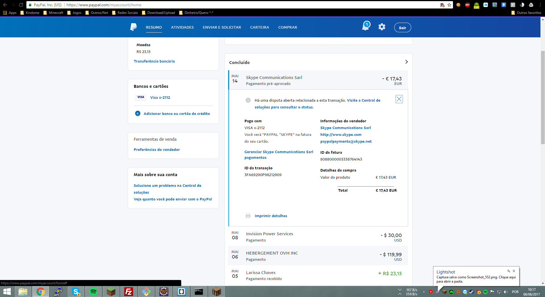Open the Adblock Plus extension icon
The image size is (545, 297).
(x=467, y=5)
